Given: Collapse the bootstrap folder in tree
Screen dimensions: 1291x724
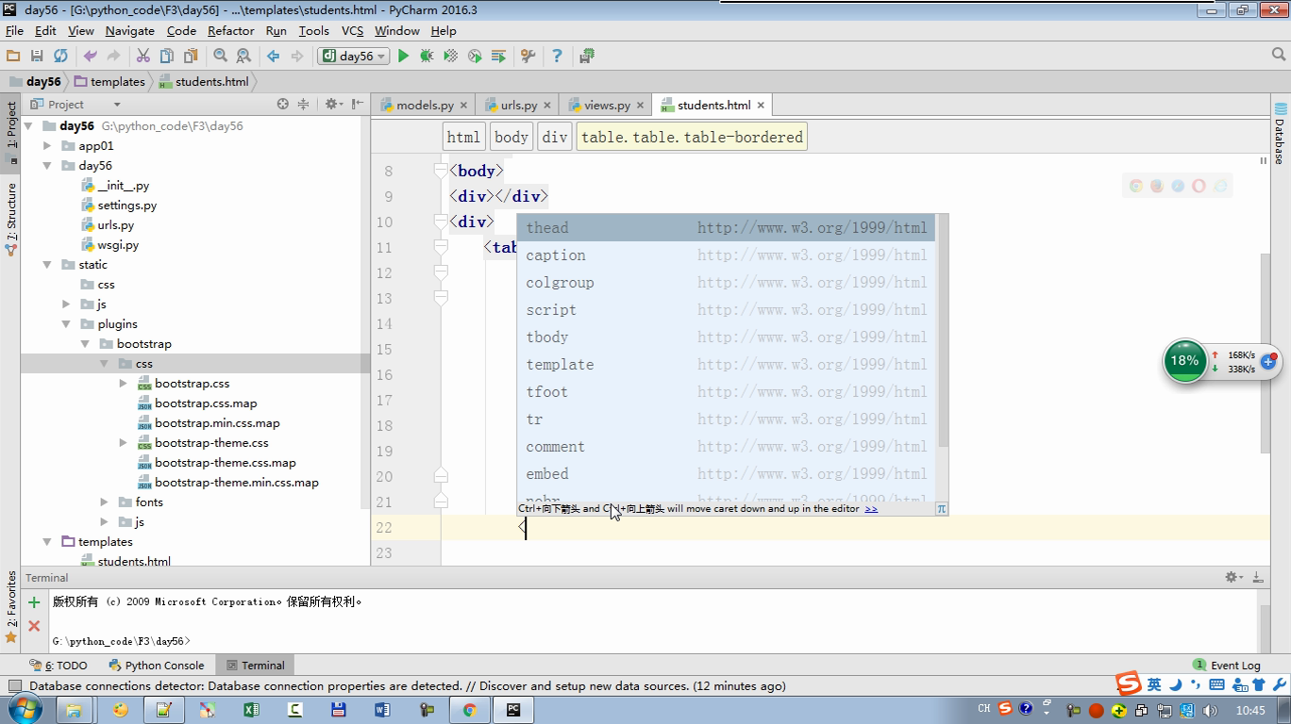Looking at the screenshot, I should [x=86, y=344].
